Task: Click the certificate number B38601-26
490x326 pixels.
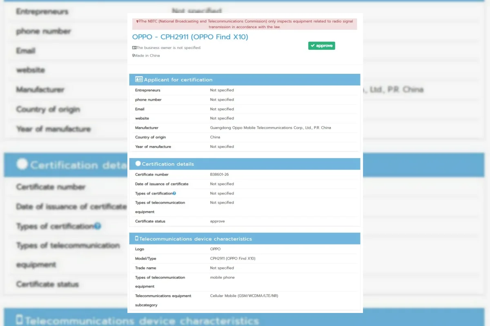Action: [x=219, y=174]
